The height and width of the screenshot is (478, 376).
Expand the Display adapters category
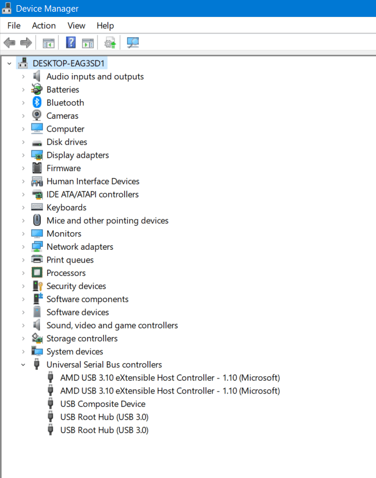click(23, 155)
